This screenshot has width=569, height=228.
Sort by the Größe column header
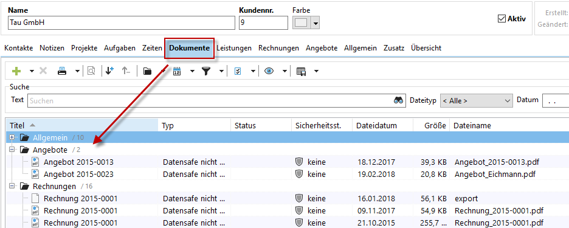point(431,126)
